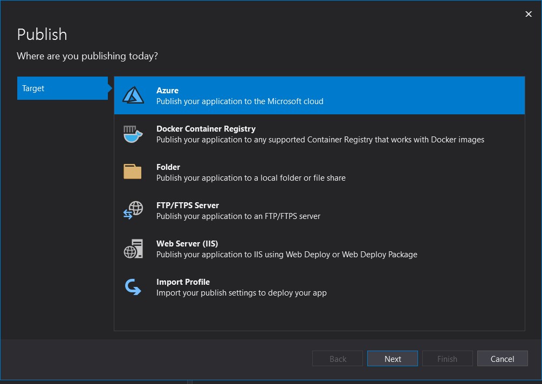This screenshot has width=542, height=384.
Task: Click the Cancel button
Action: pos(502,359)
